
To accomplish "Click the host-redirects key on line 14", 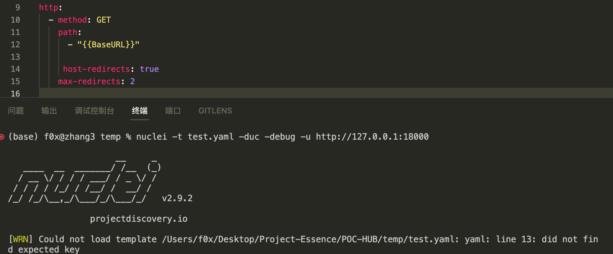I will click(x=96, y=69).
